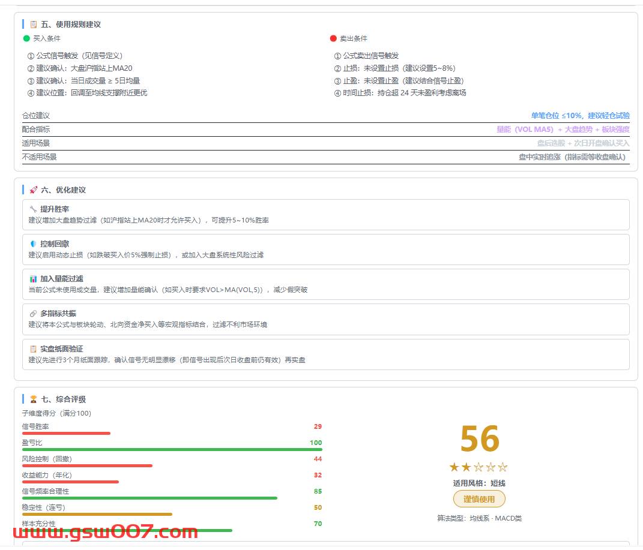Click the green dot beside 买入条件
The image size is (643, 550).
pos(26,38)
